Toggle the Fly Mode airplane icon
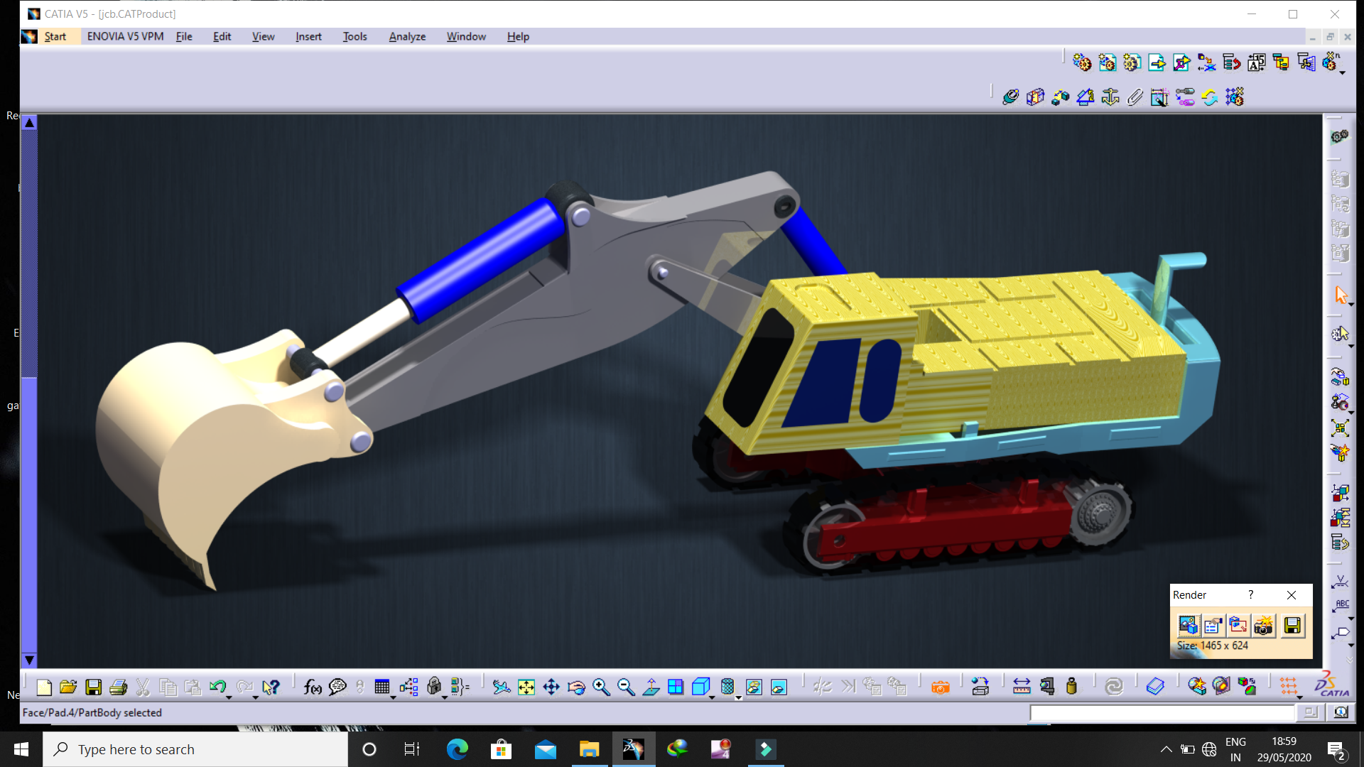 point(501,687)
